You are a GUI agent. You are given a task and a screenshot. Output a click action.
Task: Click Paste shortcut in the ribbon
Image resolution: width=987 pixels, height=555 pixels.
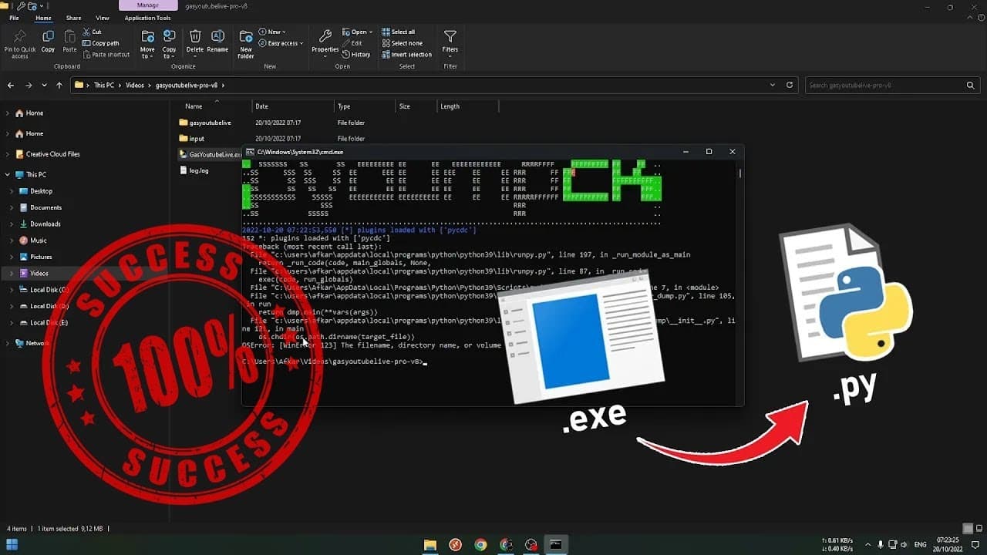pyautogui.click(x=106, y=55)
